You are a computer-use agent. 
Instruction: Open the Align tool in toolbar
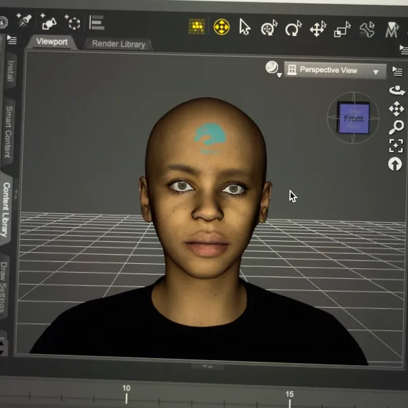point(97,22)
